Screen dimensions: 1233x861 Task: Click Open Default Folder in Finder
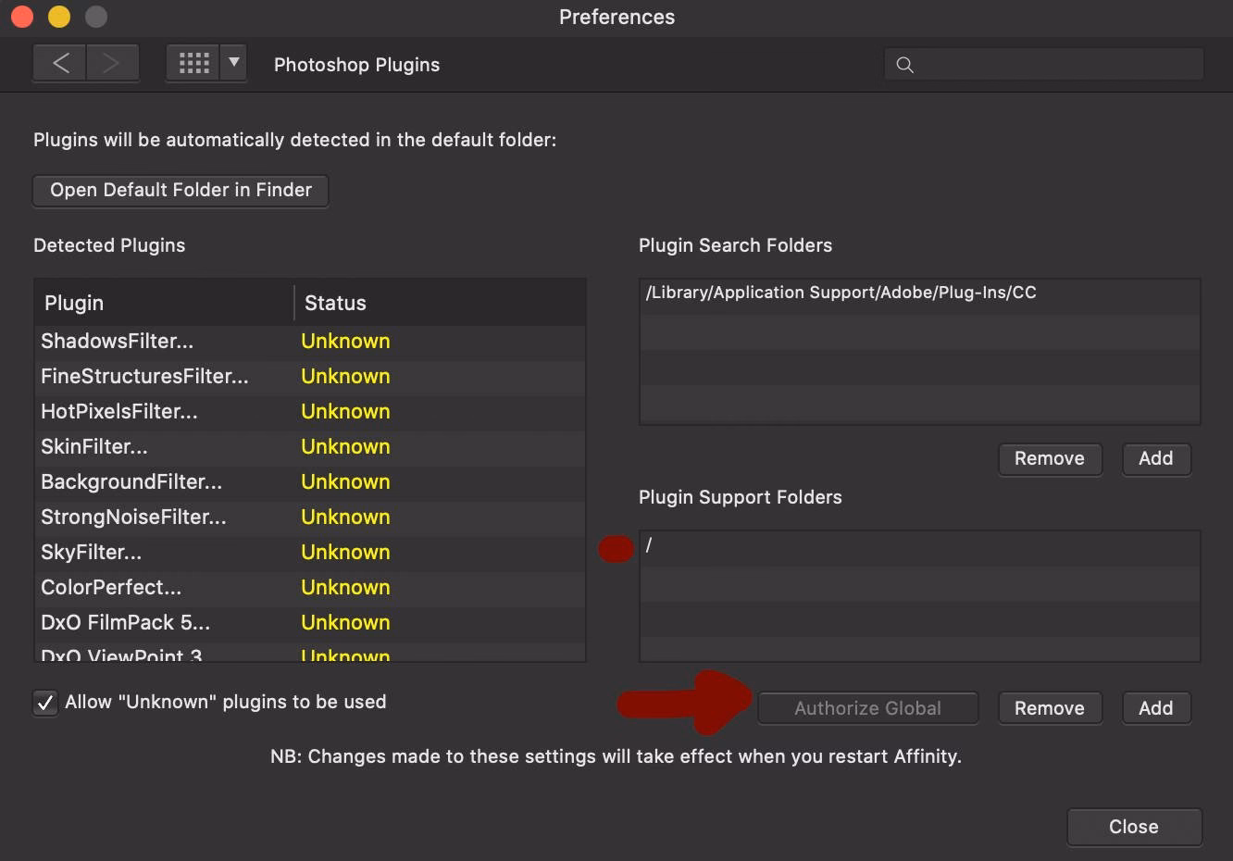click(181, 191)
